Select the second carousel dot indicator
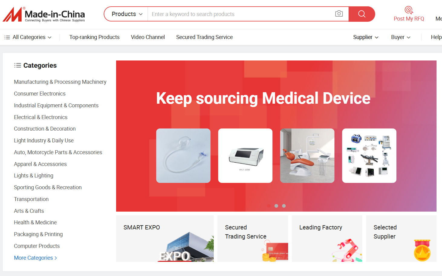 tap(276, 206)
